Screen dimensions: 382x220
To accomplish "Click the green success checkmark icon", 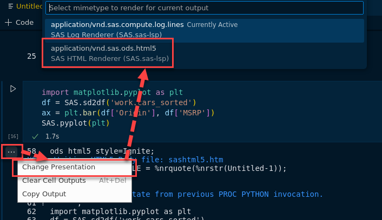I will click(35, 137).
